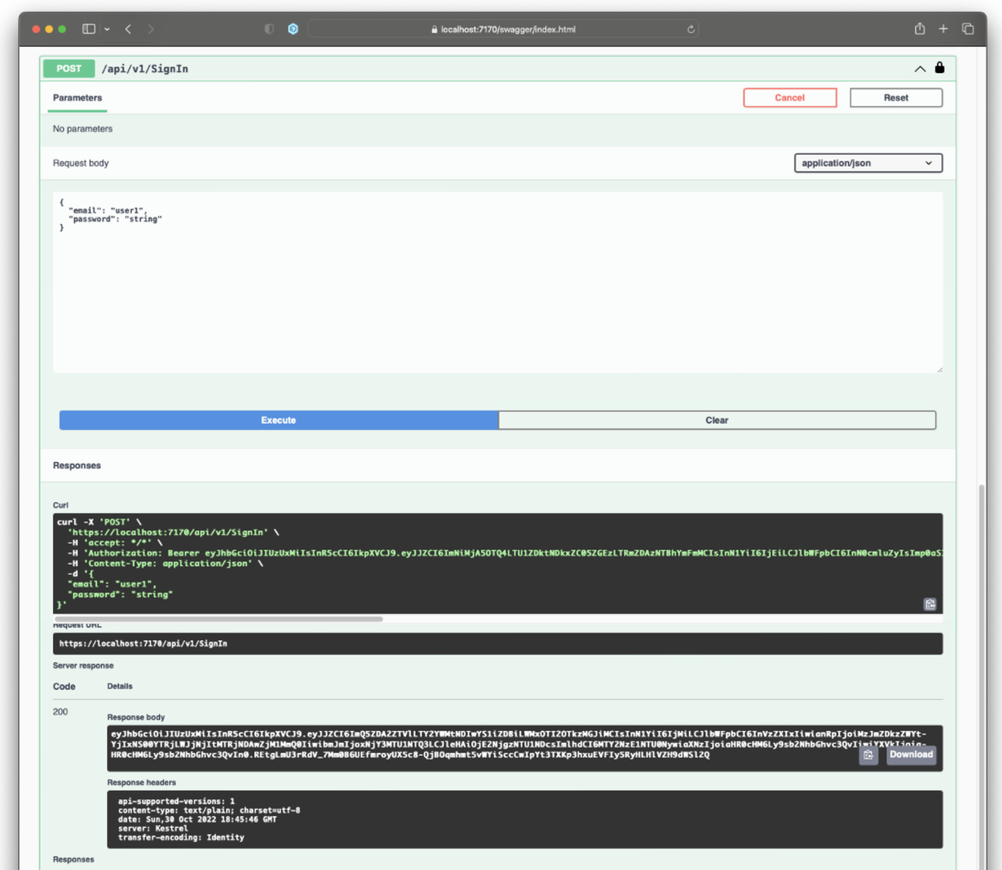Click the 'date: Sun,30 Oct 2022' header line
Image resolution: width=1002 pixels, height=870 pixels.
tap(197, 819)
